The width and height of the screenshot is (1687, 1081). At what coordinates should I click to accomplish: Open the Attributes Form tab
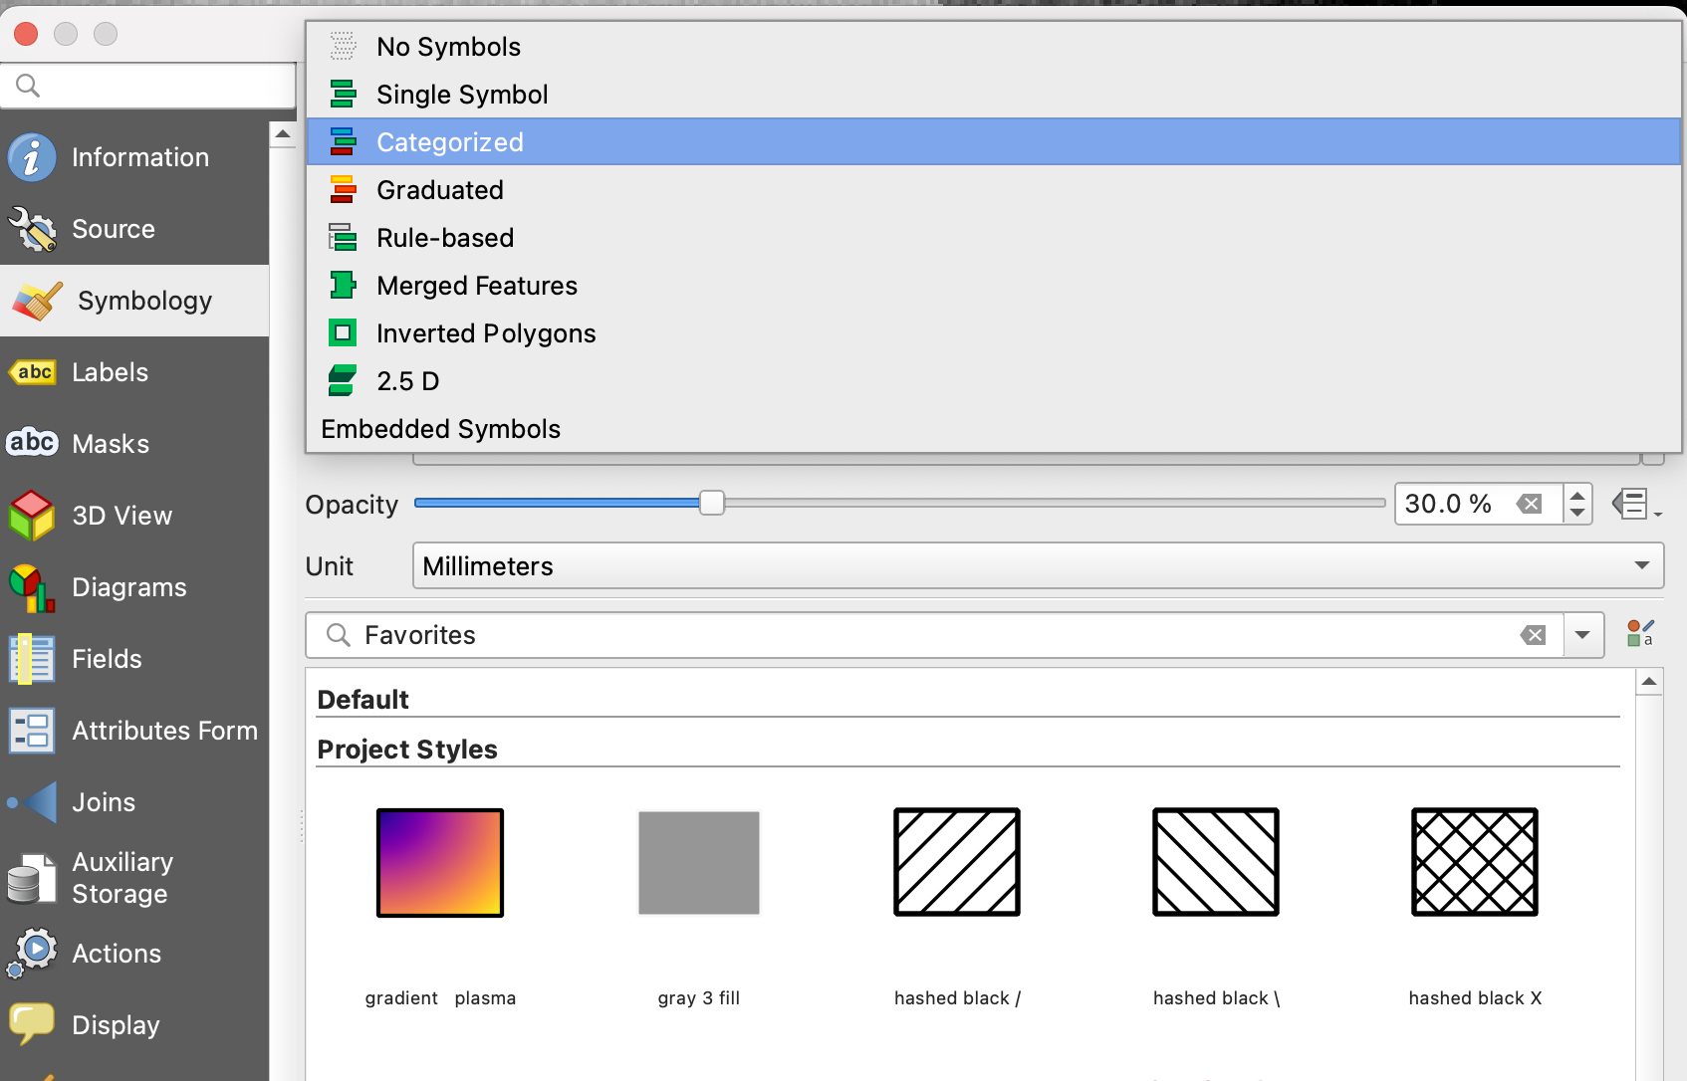pos(134,731)
